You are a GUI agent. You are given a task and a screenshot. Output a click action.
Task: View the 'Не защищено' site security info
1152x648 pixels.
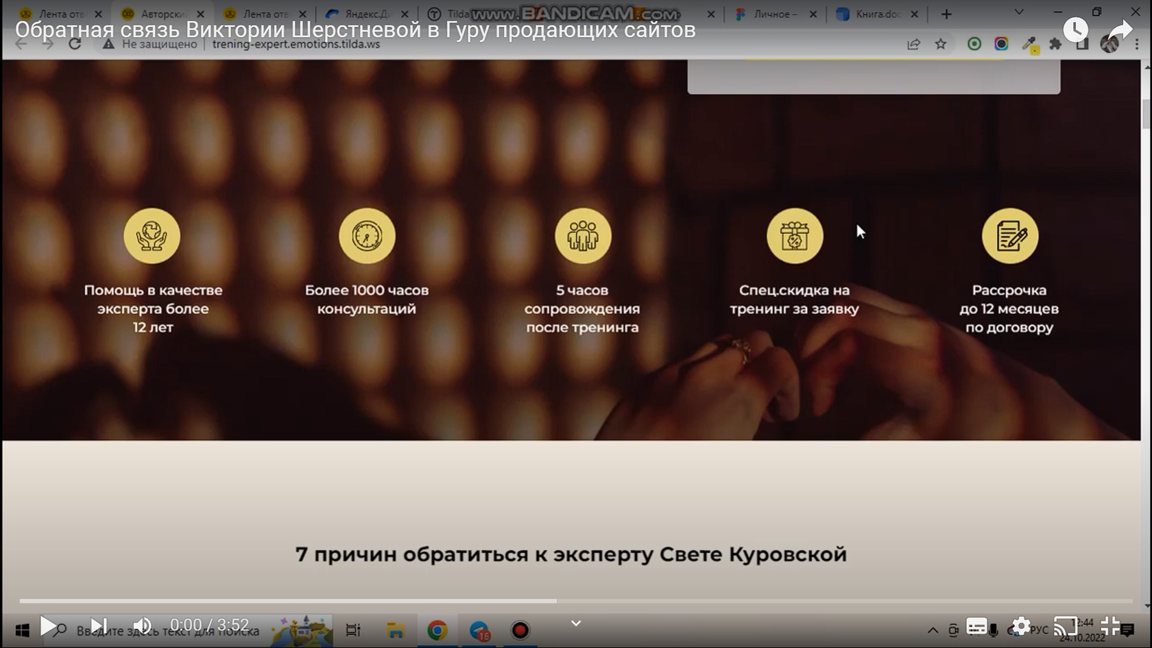coord(149,44)
